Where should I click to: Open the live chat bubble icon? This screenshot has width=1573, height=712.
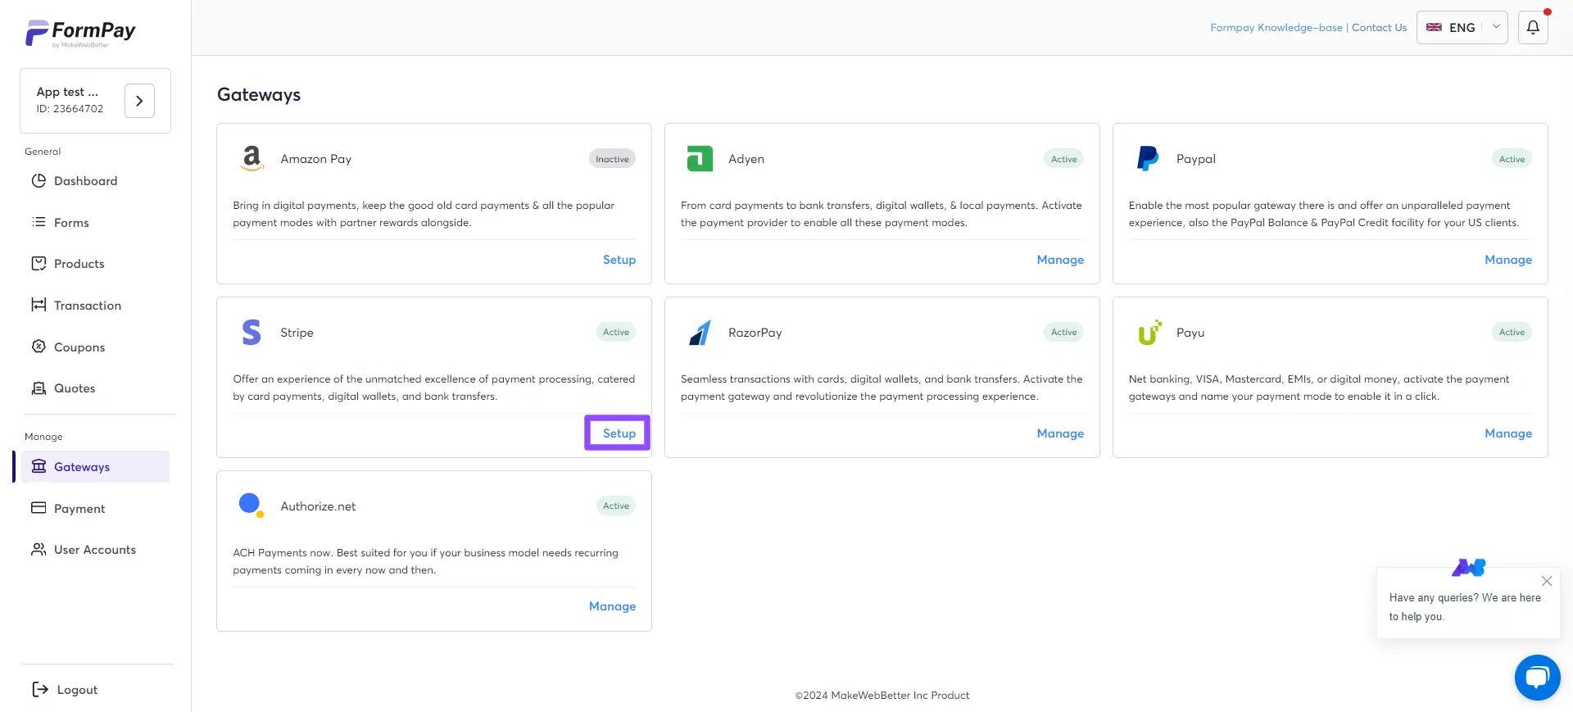(1537, 678)
